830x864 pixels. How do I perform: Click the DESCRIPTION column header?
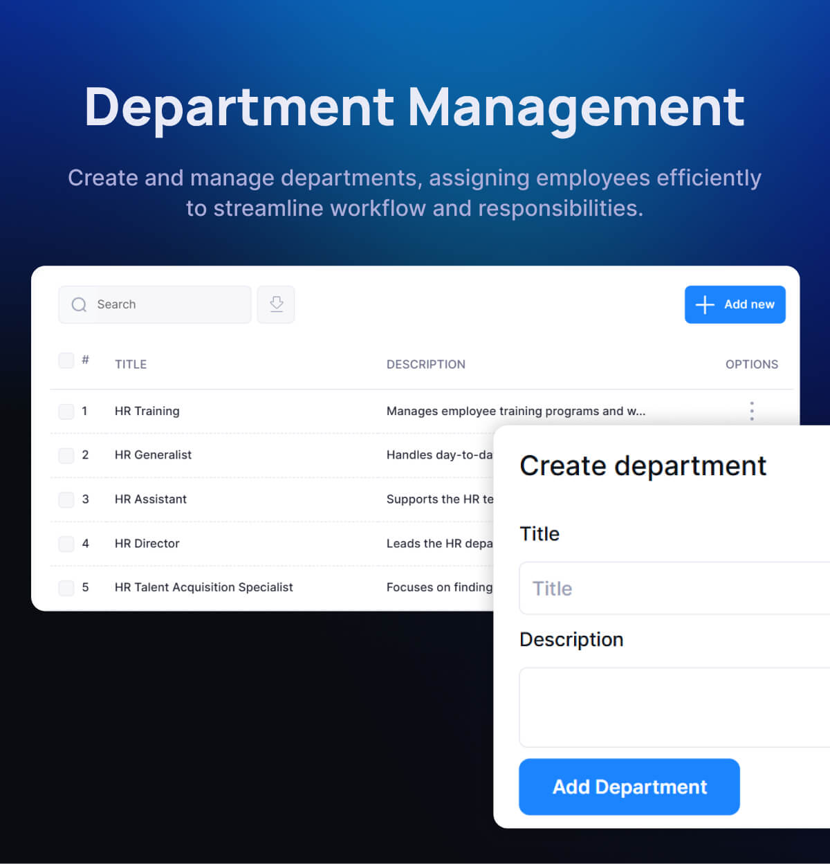pos(426,364)
